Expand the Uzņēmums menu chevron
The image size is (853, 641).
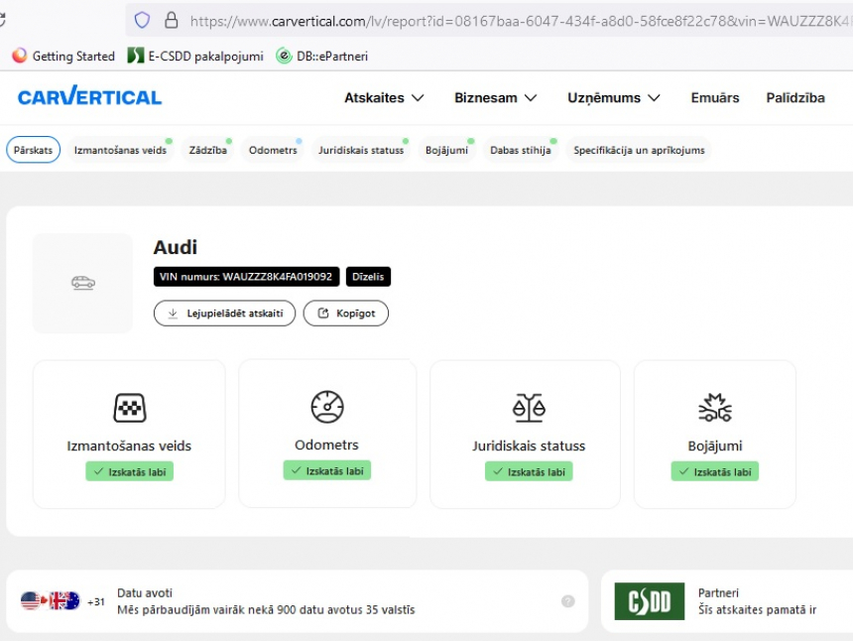coord(654,98)
